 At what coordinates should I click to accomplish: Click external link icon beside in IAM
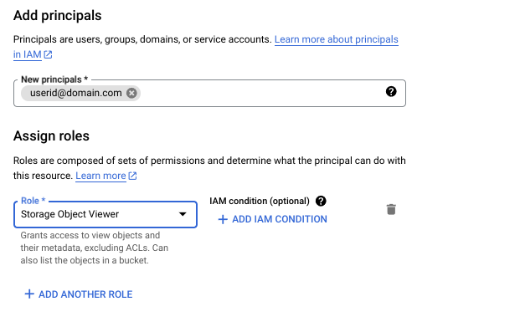(48, 54)
